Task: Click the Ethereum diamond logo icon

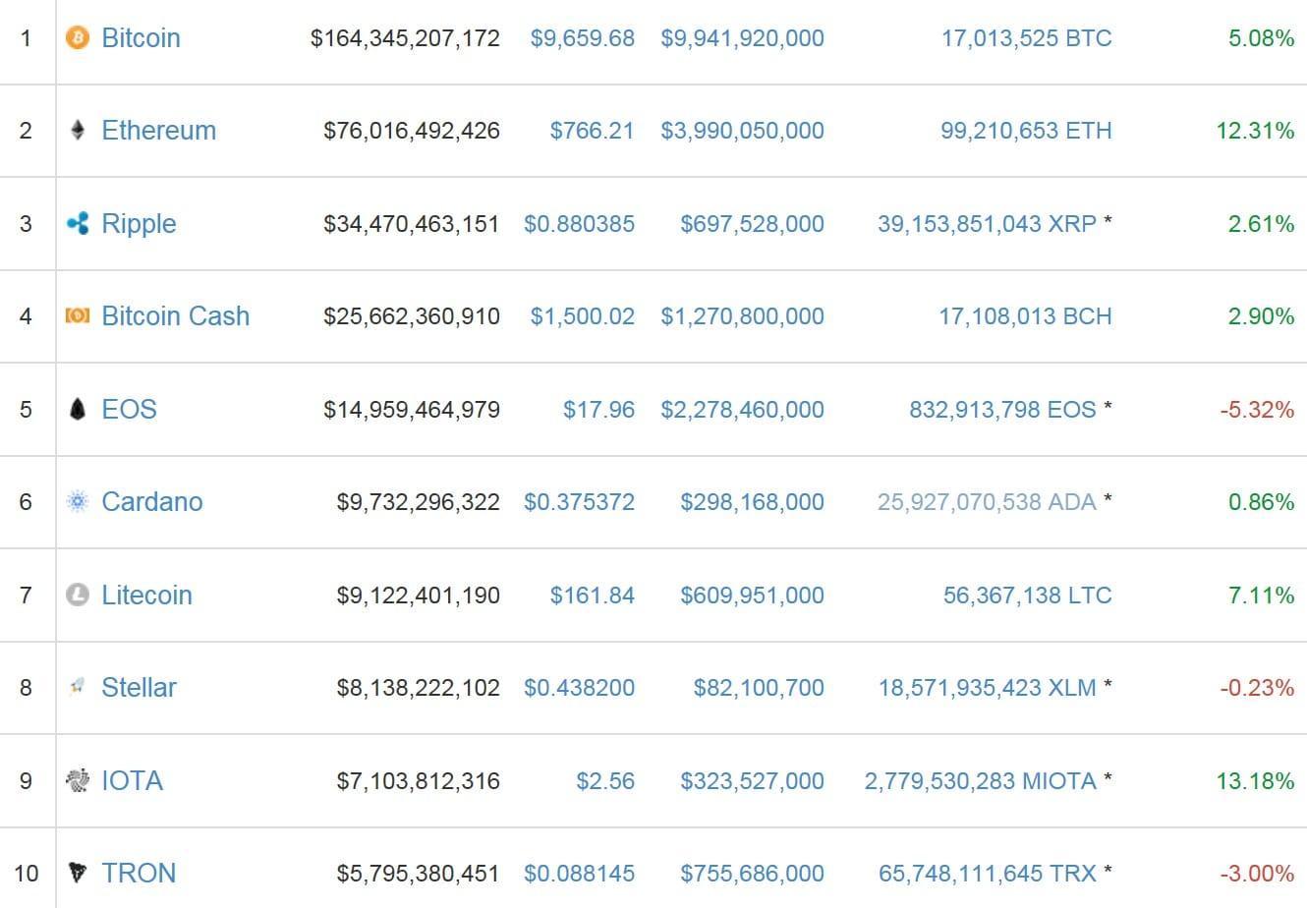Action: tap(77, 131)
